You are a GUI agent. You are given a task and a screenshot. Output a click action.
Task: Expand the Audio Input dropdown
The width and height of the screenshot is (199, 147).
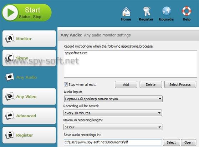[x=113, y=99]
